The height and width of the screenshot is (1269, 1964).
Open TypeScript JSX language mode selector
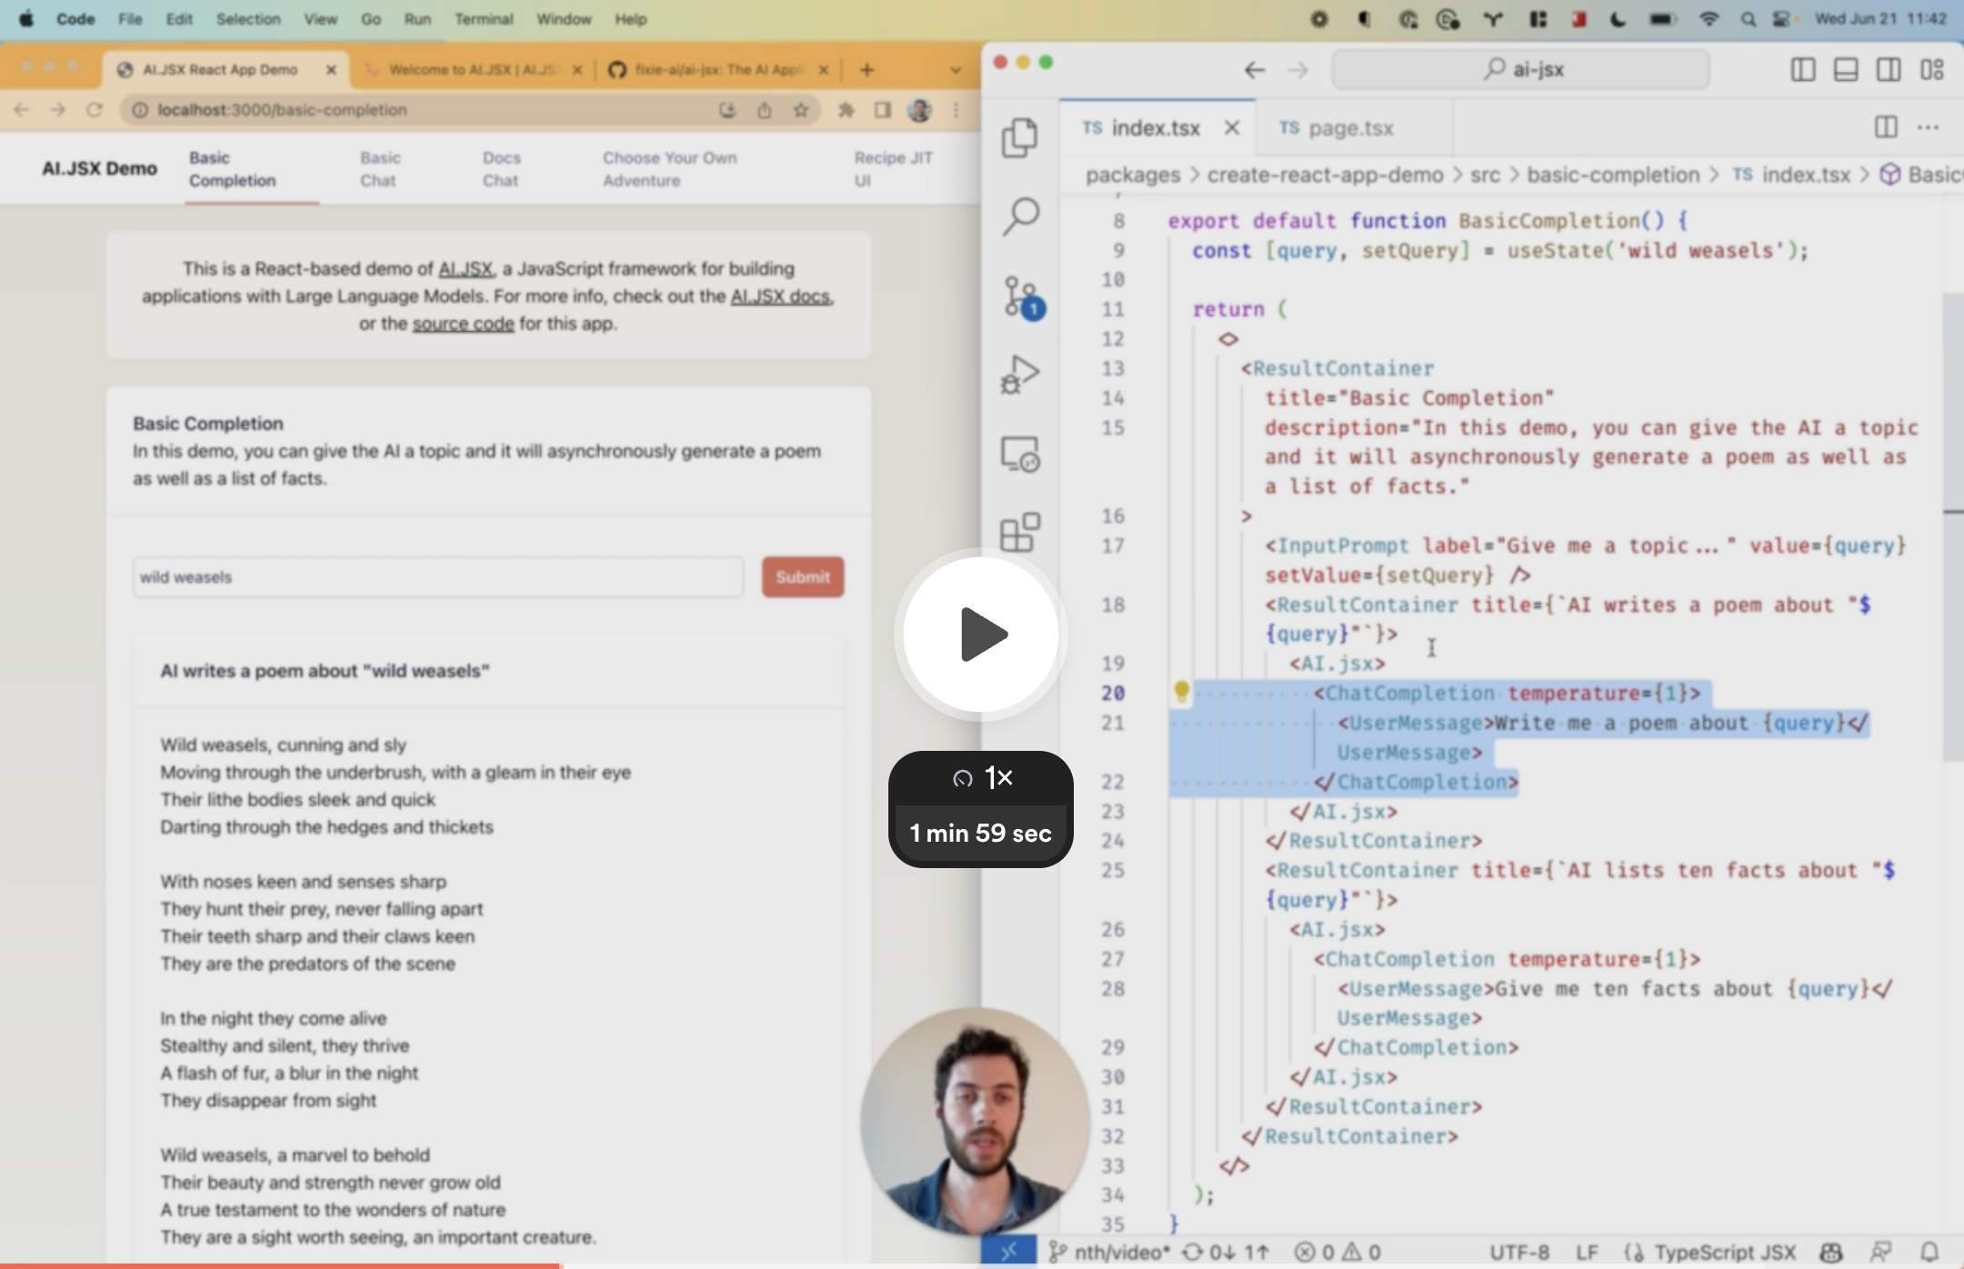pos(1723,1253)
